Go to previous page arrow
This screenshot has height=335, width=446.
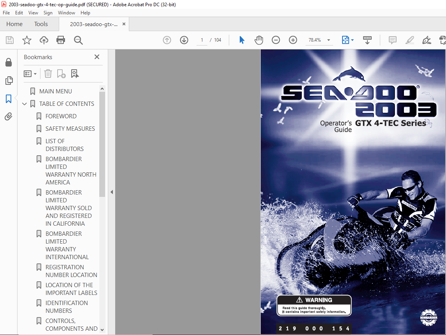[x=167, y=40]
